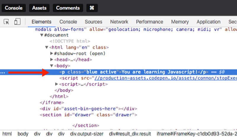Click the "You are learning Javascript!" text
This screenshot has width=237, height=137.
point(159,72)
